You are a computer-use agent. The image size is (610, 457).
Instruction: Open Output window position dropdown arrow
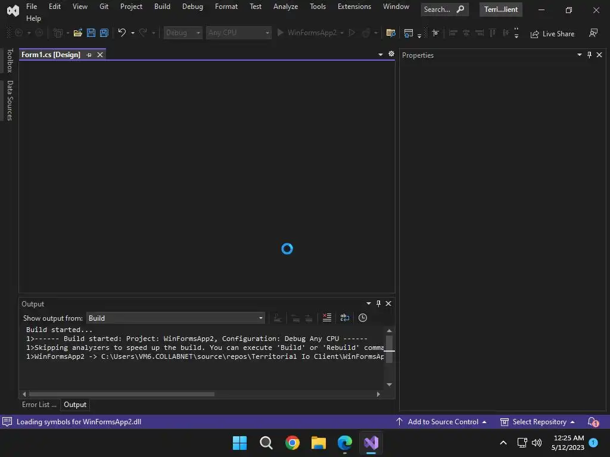(368, 303)
